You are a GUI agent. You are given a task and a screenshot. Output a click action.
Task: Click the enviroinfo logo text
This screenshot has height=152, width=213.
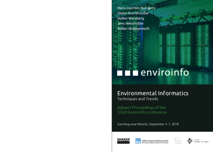click(165, 73)
